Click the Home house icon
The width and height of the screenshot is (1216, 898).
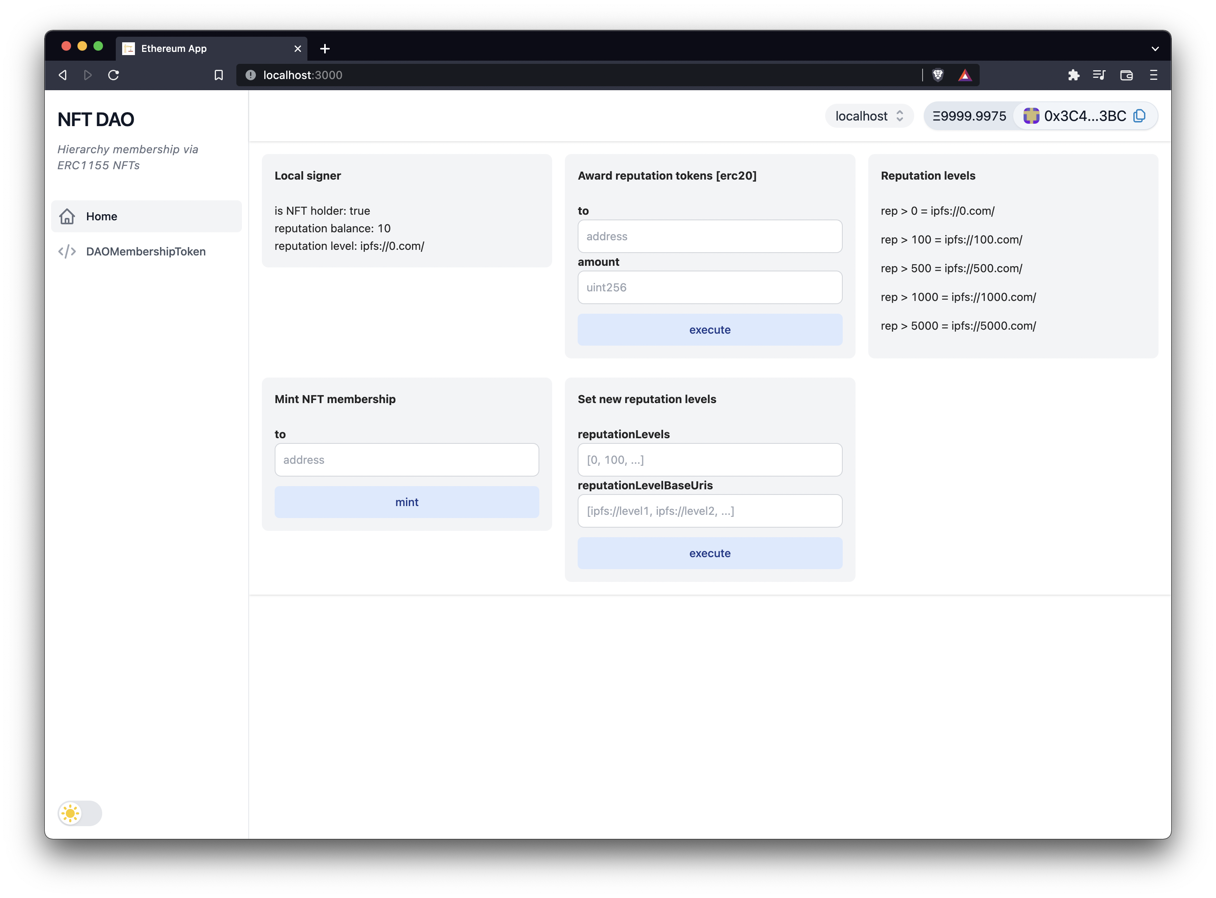click(x=67, y=216)
